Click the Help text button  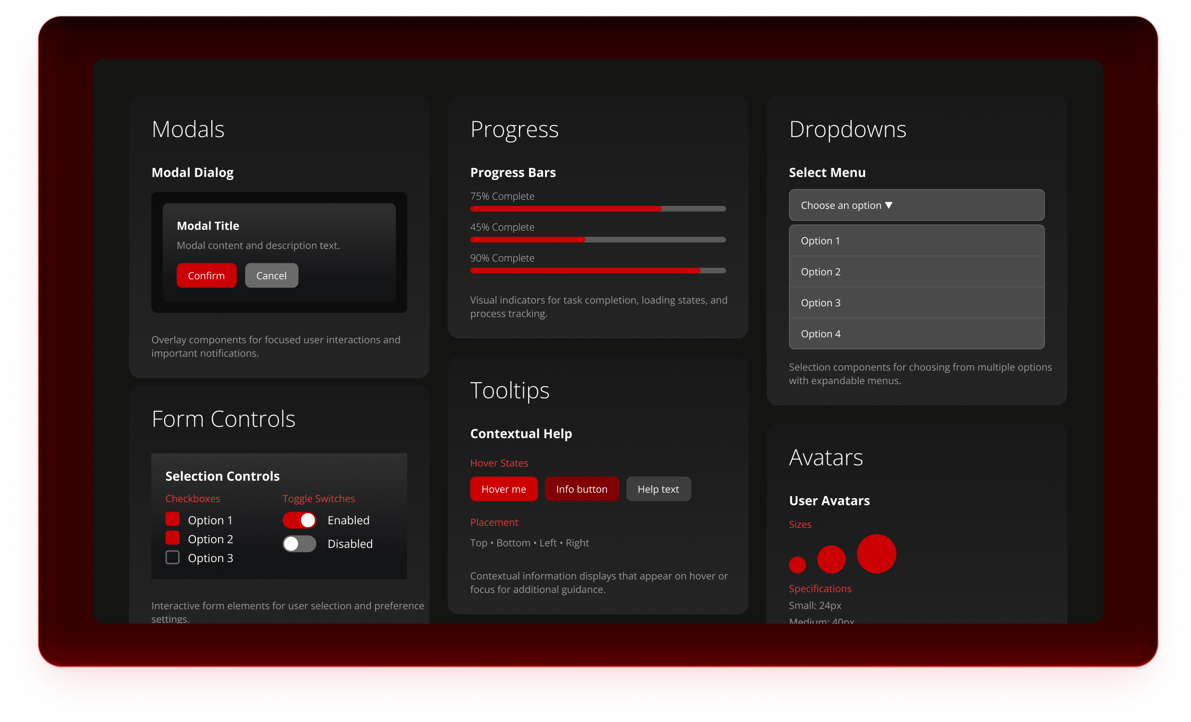pyautogui.click(x=658, y=489)
